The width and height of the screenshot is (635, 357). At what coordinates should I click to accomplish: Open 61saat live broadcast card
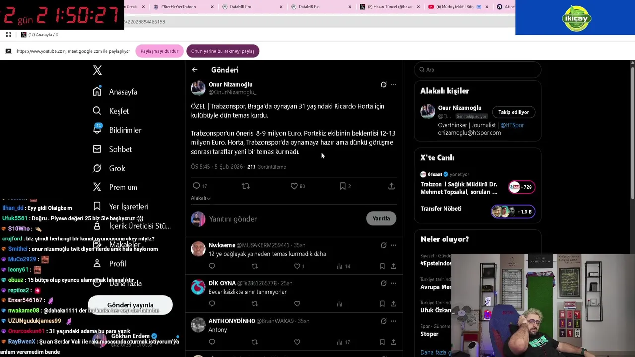[x=477, y=184]
